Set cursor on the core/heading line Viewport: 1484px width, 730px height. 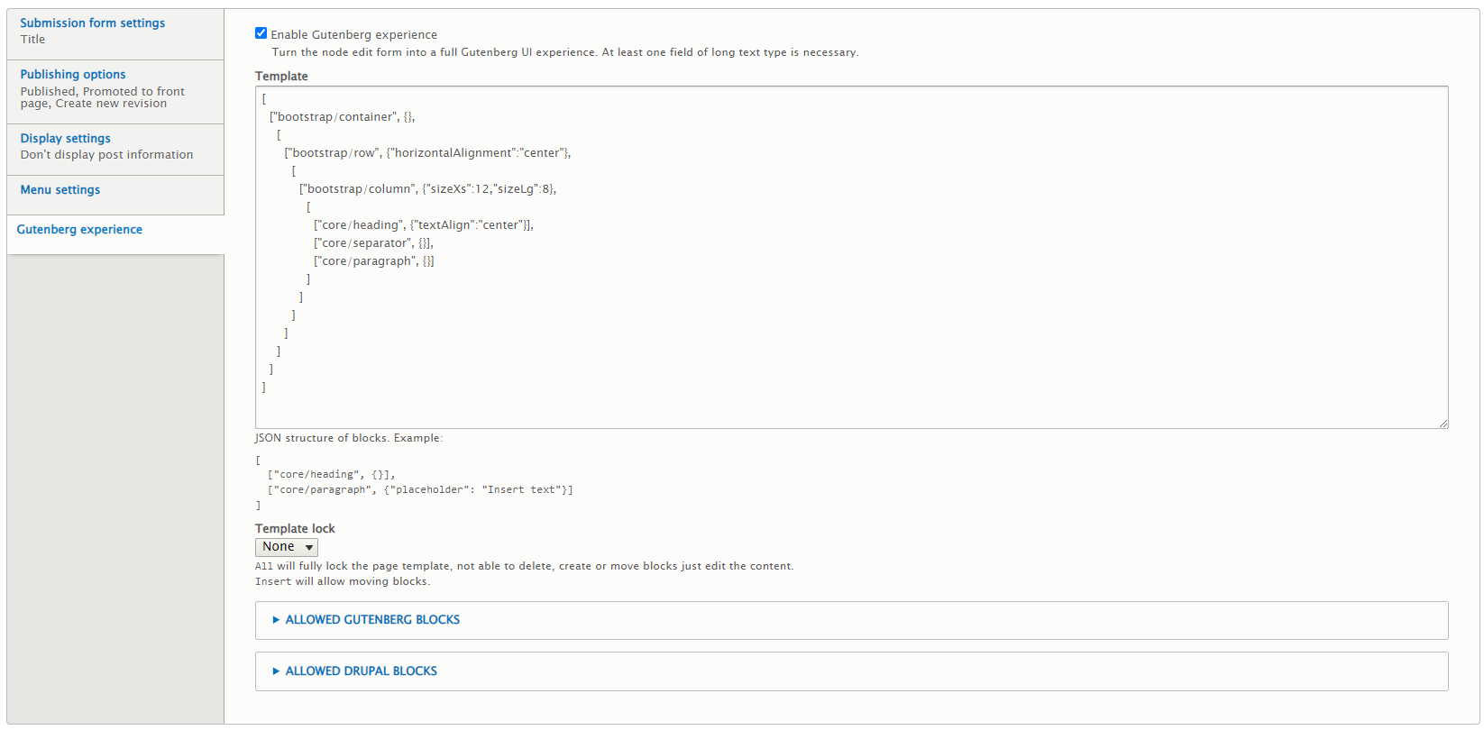pos(423,225)
